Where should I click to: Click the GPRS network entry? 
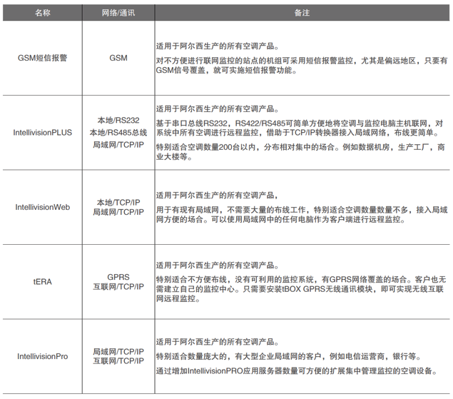click(x=118, y=277)
